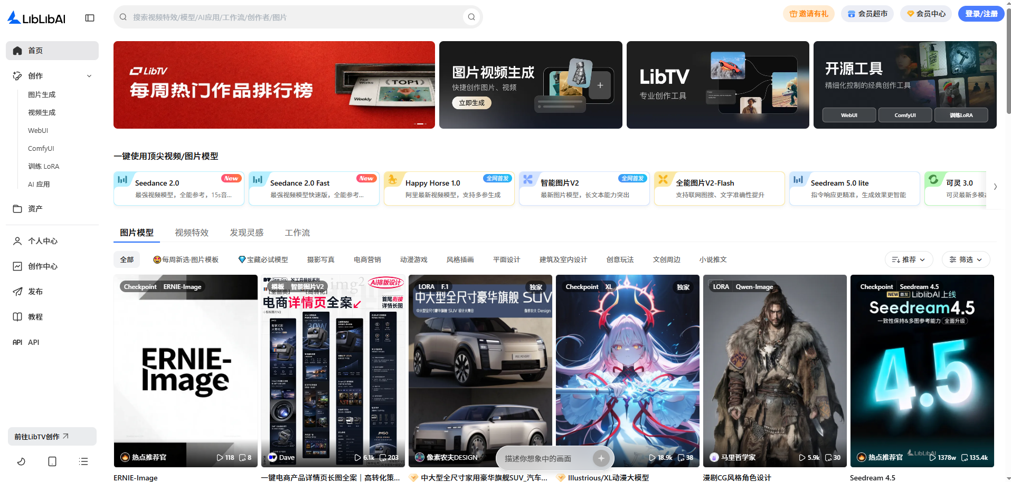Open 会员中心 button
The width and height of the screenshot is (1011, 482).
click(925, 14)
